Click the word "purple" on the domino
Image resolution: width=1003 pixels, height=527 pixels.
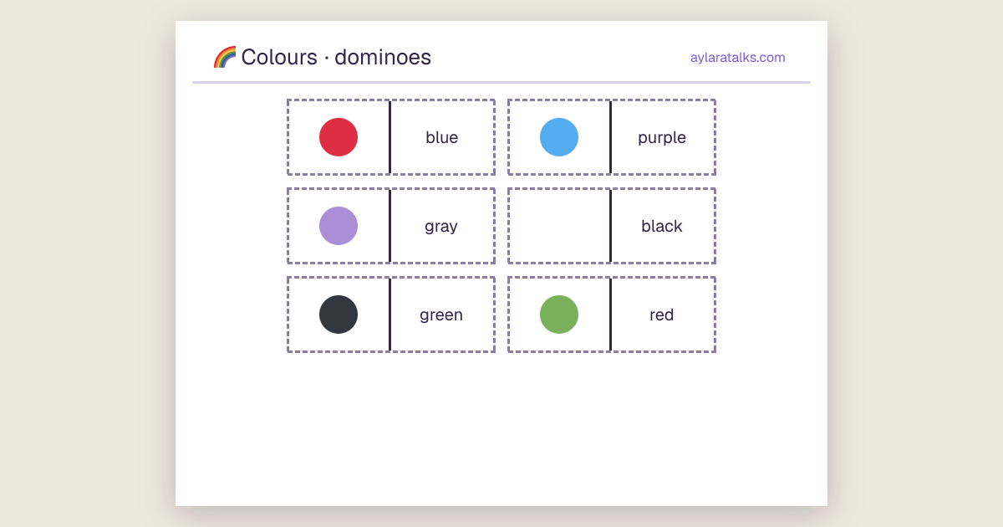(662, 138)
